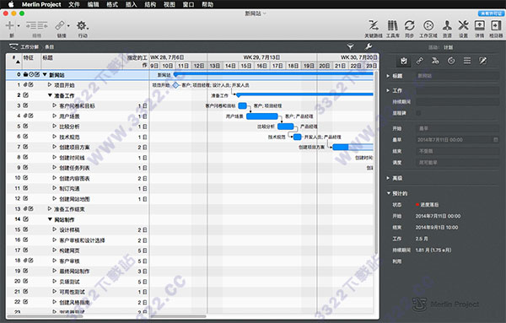Open the 插入 menu
The height and width of the screenshot is (323, 506).
click(x=131, y=4)
